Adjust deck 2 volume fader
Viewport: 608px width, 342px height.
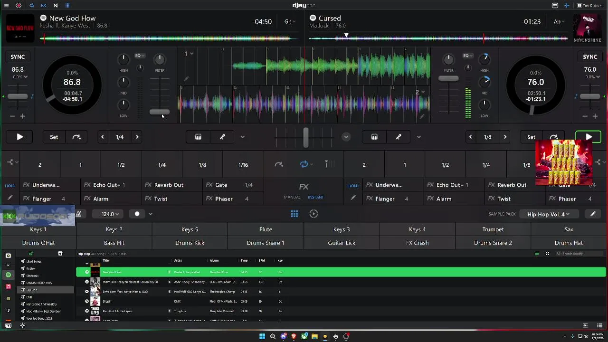tap(448, 79)
